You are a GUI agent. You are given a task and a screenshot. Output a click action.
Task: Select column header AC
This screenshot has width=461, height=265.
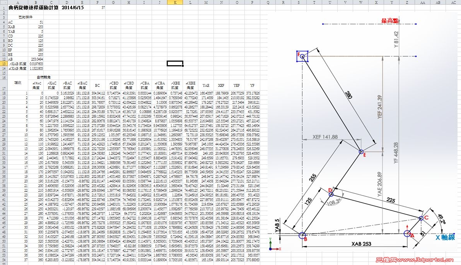click(x=453, y=2)
